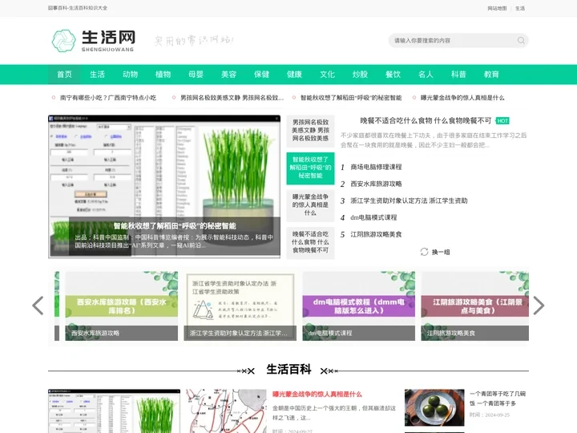
Task: Open ranked item 西安水库旅游攻略
Action: tap(376, 184)
